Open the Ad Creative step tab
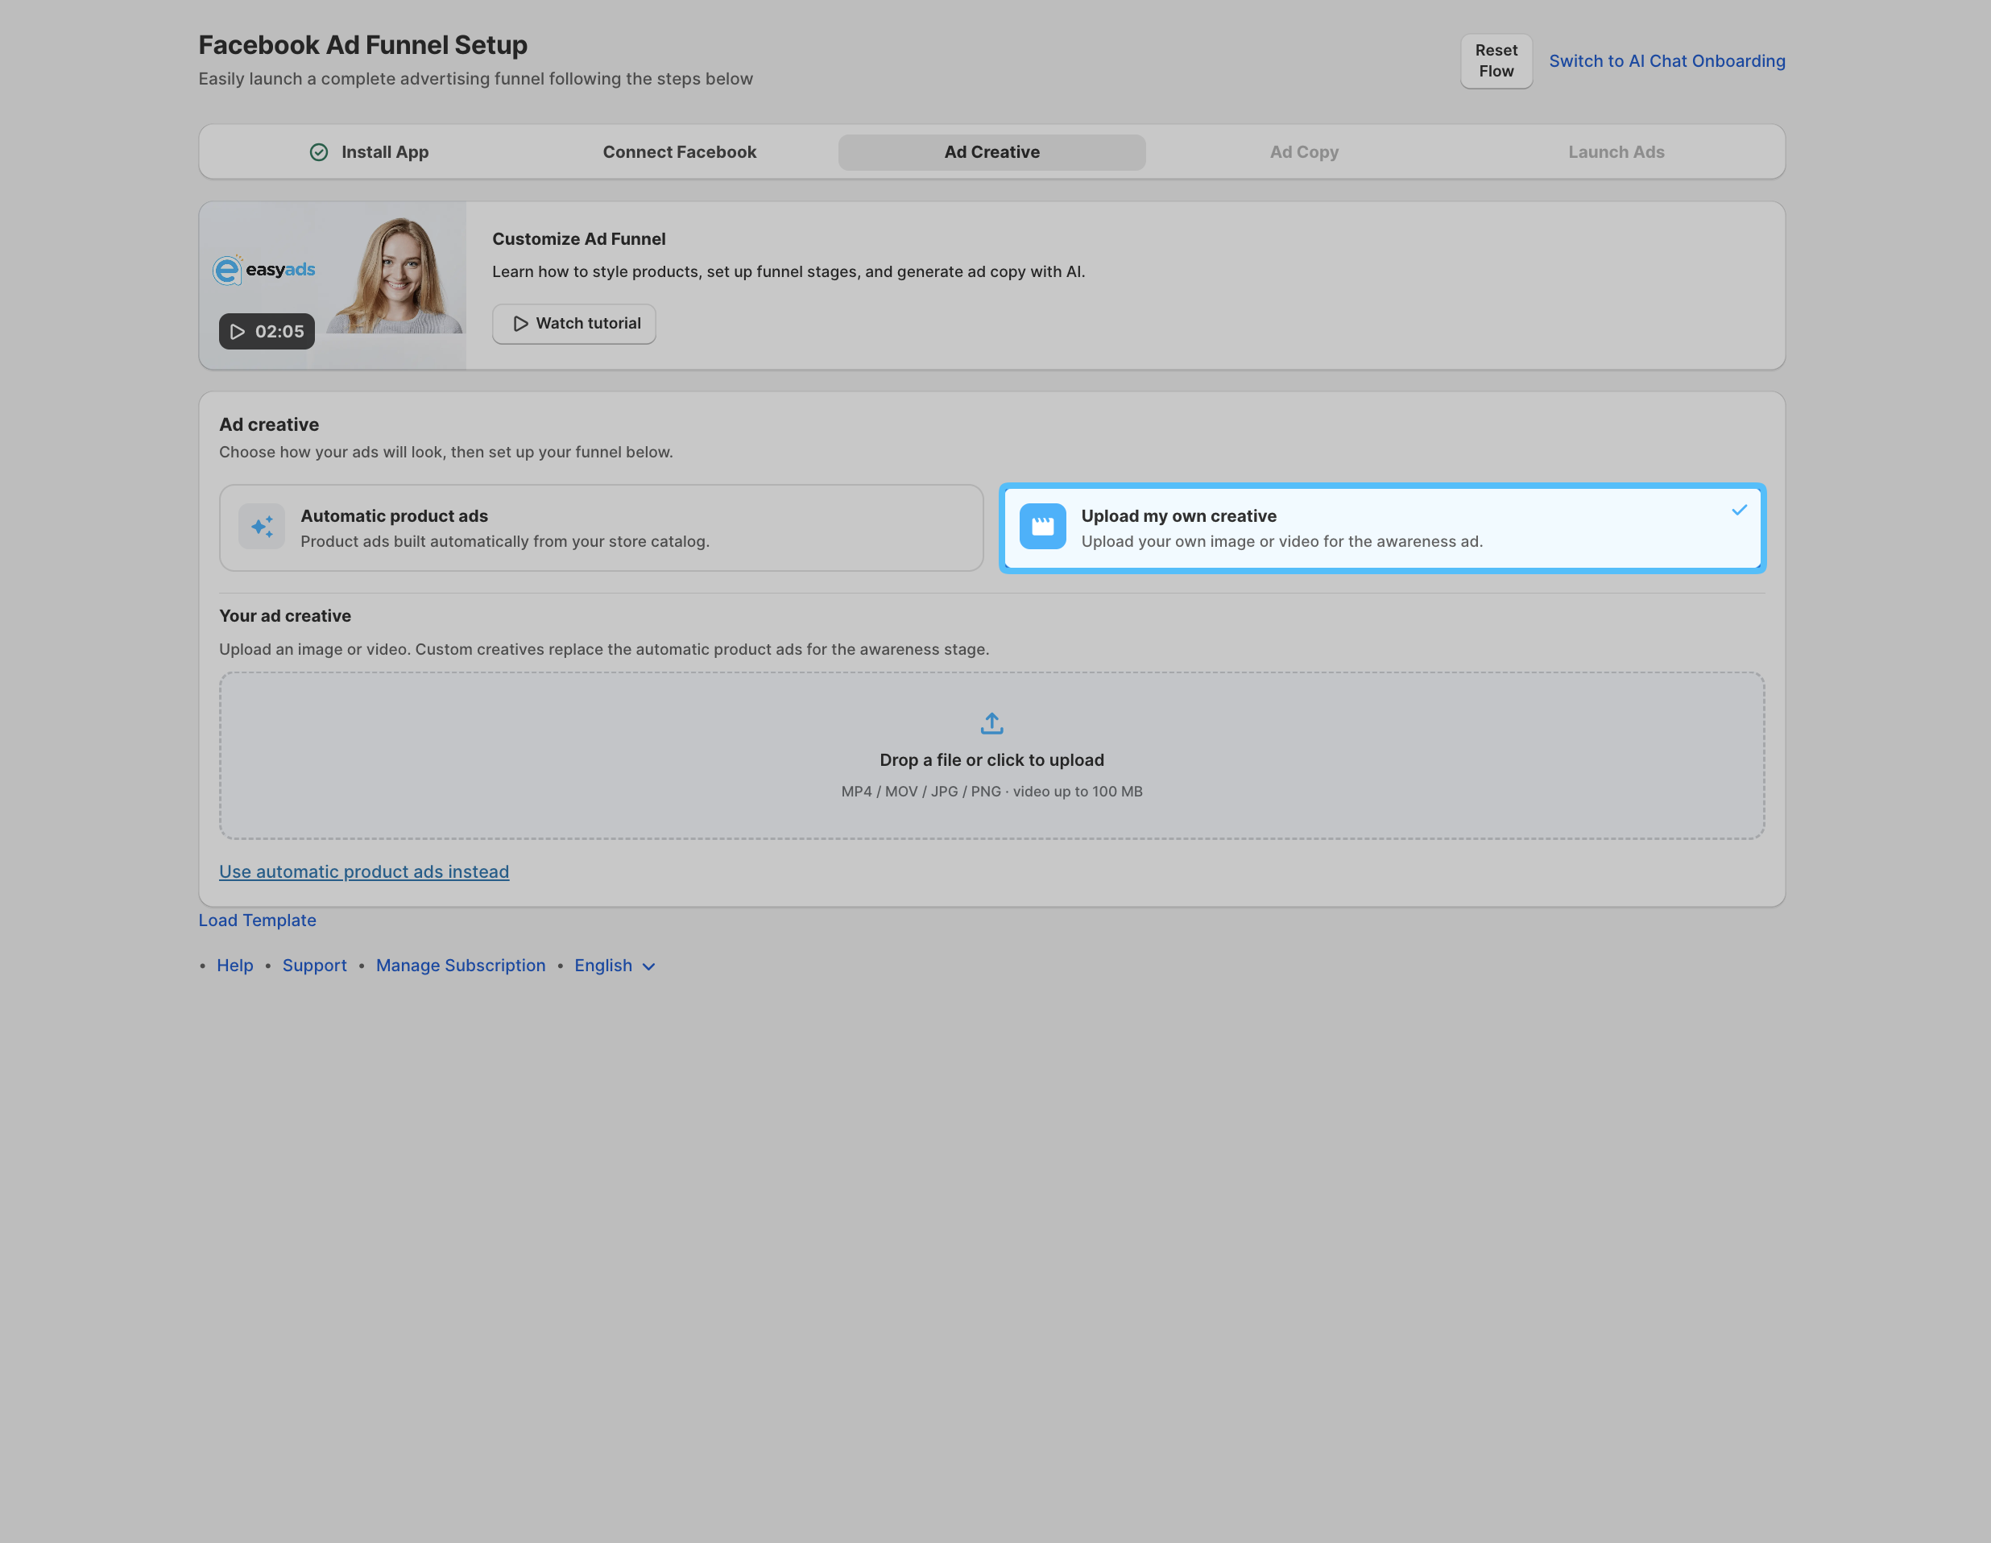This screenshot has width=1991, height=1543. pyautogui.click(x=991, y=152)
